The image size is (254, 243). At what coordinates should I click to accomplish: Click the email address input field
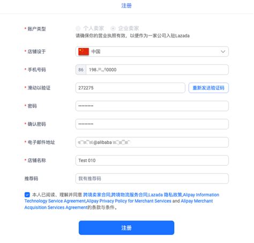(152, 142)
